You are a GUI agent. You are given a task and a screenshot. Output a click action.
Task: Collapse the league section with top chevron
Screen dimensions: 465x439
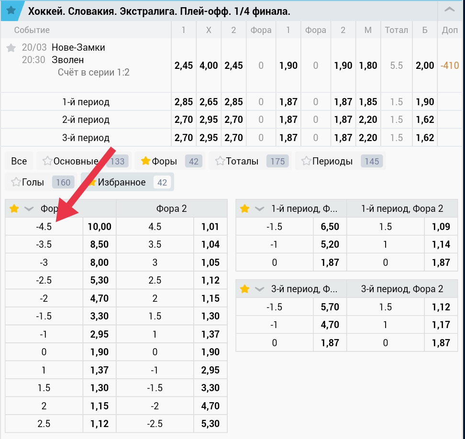tap(450, 10)
